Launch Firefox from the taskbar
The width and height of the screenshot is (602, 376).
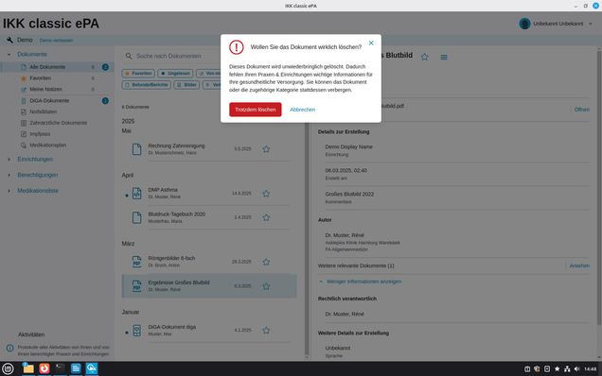44,368
